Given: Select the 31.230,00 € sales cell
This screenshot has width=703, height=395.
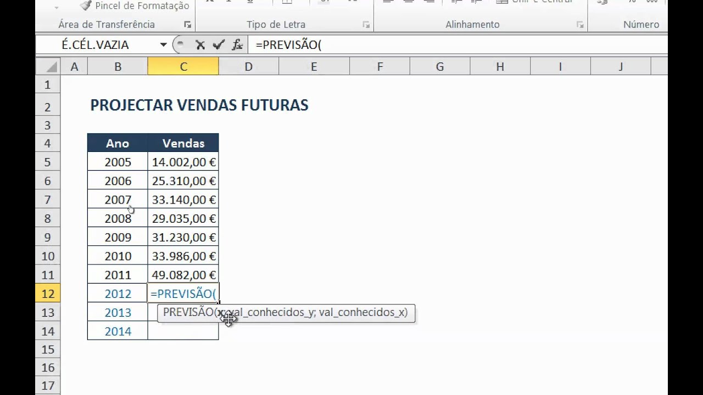Looking at the screenshot, I should pos(183,237).
